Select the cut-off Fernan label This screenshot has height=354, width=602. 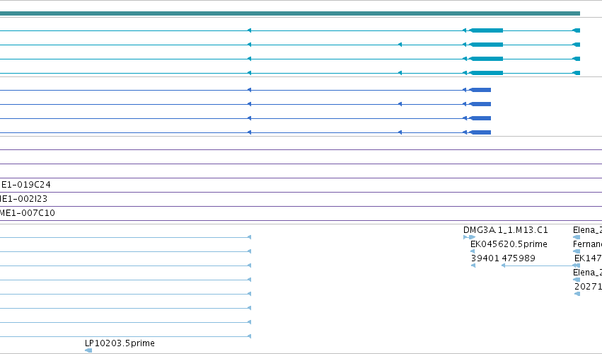click(x=587, y=244)
